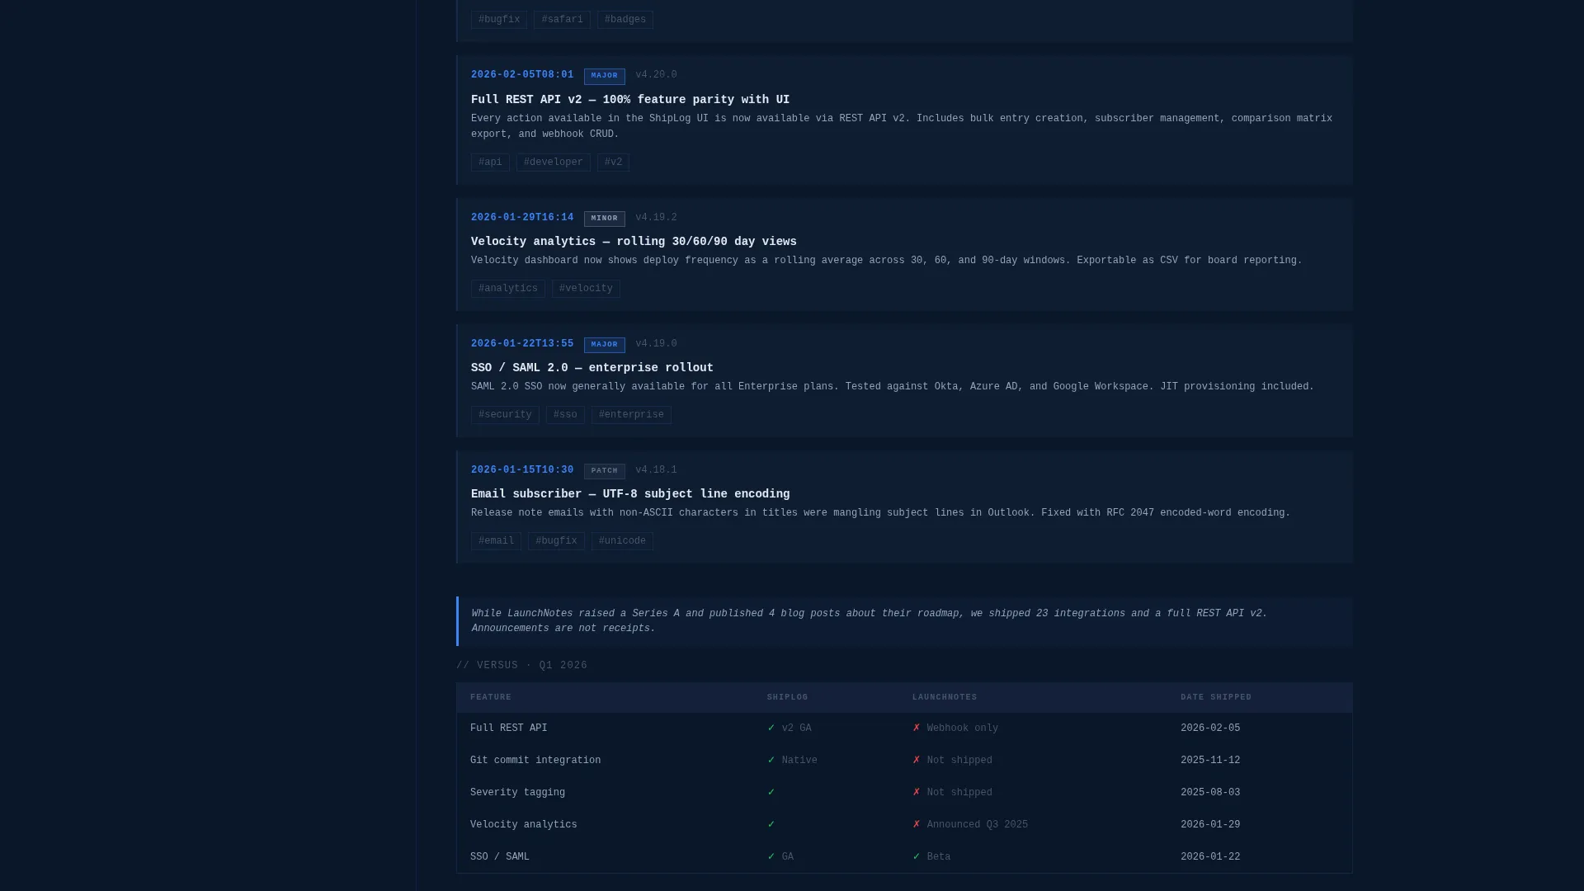Click the green check beside Native
The width and height of the screenshot is (1584, 891).
click(771, 761)
